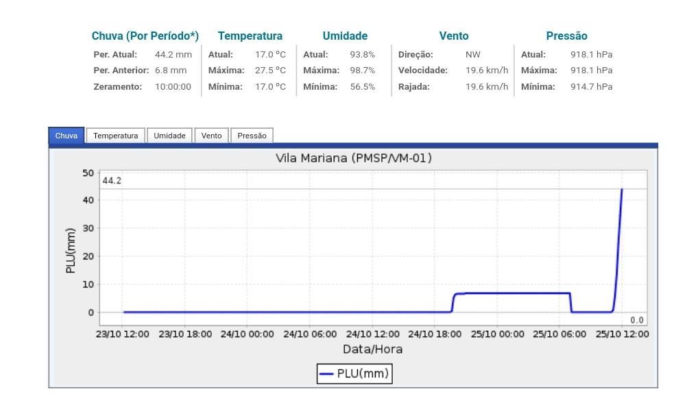The height and width of the screenshot is (400, 676).
Task: Open the Umidade chart tab
Action: [x=169, y=136]
